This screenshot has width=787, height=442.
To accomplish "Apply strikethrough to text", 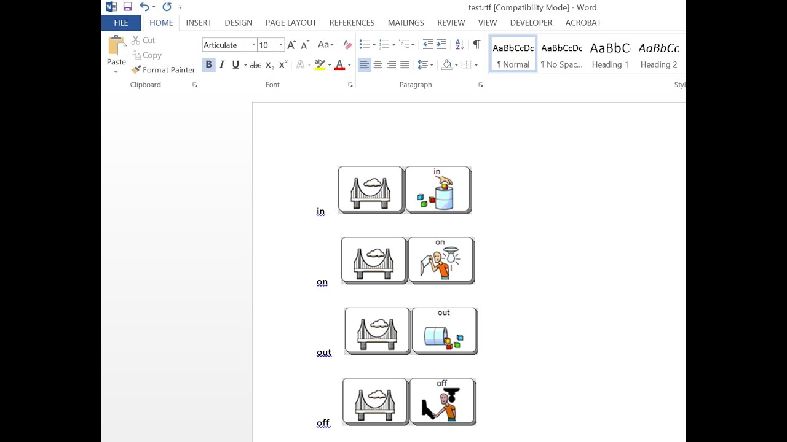I will pos(255,64).
